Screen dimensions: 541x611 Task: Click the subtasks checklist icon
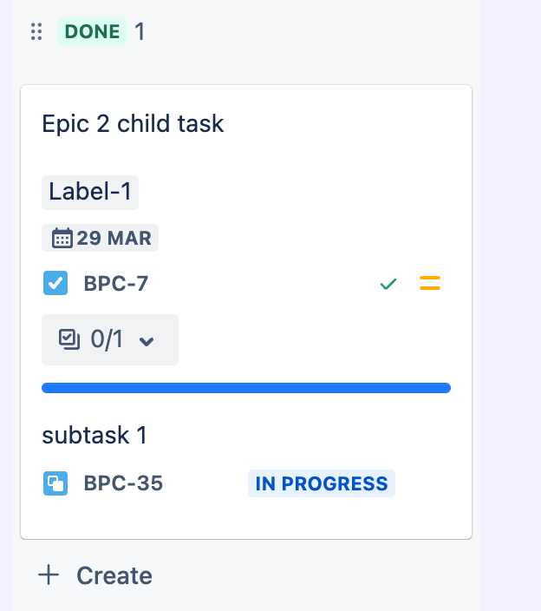click(x=69, y=339)
